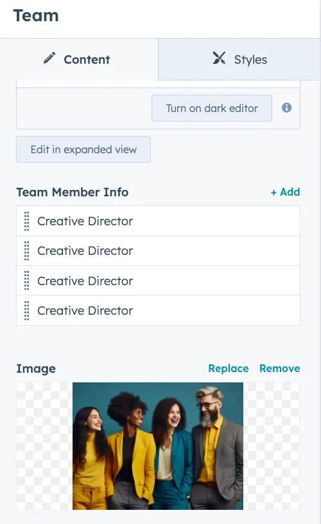Click the Team panel heading
This screenshot has height=524, width=321.
pos(36,15)
